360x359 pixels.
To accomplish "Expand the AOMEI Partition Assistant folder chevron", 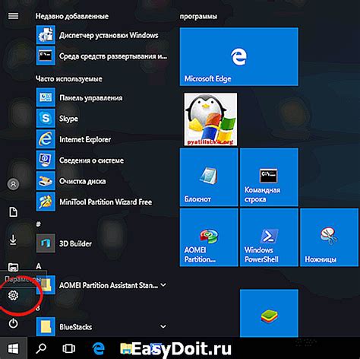I will [163, 285].
